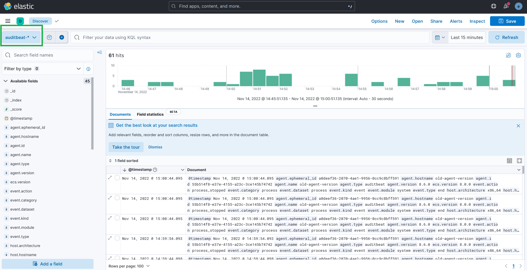Click the KQL query input field
Image resolution: width=527 pixels, height=270 pixels.
(250, 37)
